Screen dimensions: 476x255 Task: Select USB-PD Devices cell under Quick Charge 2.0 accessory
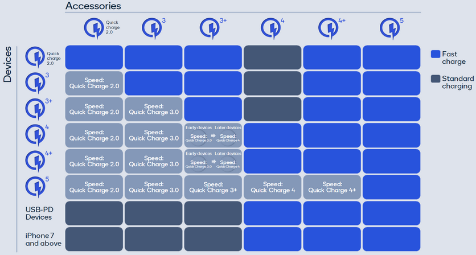94,213
